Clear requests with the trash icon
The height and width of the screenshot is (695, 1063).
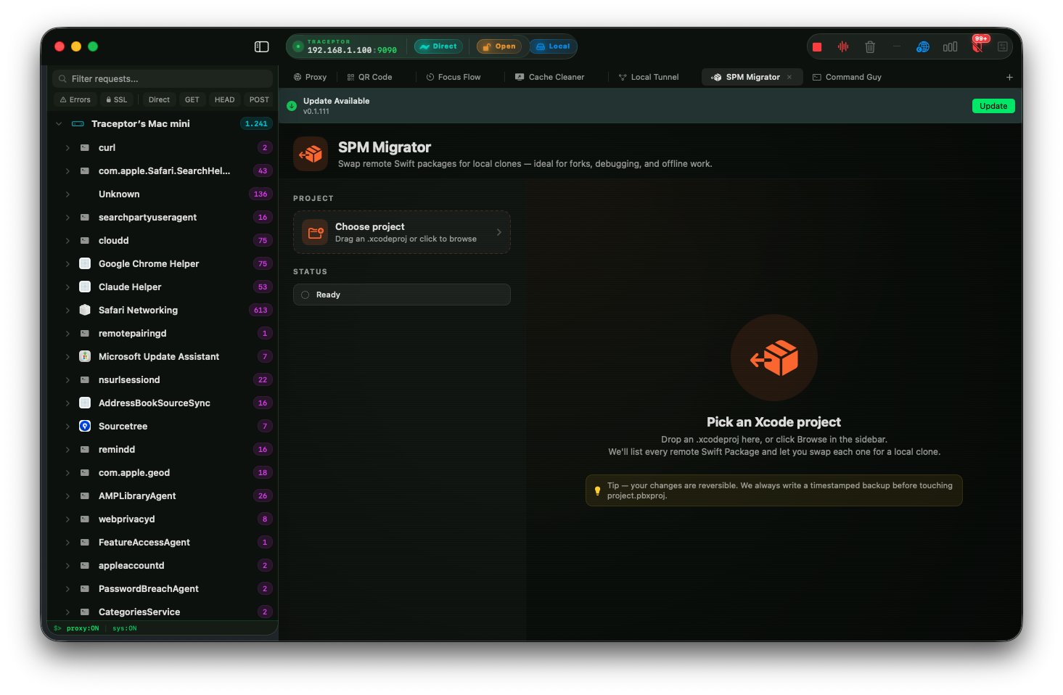point(870,47)
